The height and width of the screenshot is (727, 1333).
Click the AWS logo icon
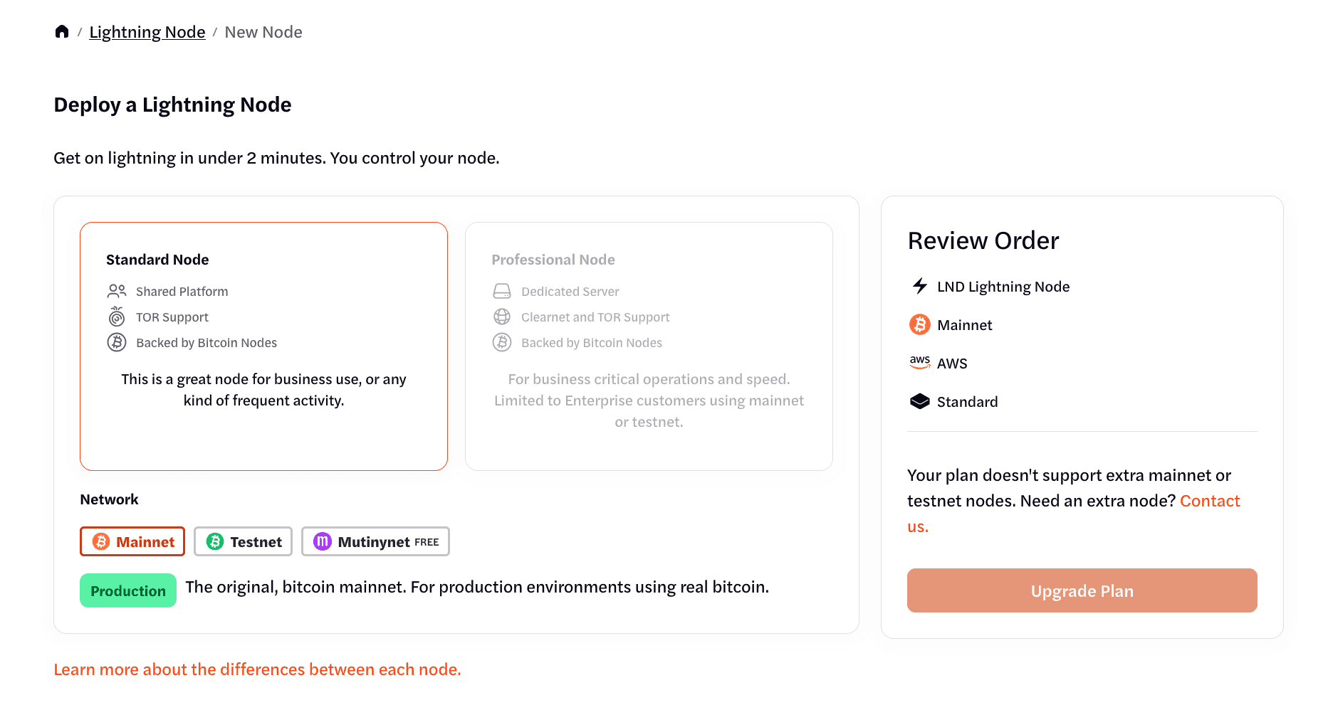pyautogui.click(x=920, y=362)
